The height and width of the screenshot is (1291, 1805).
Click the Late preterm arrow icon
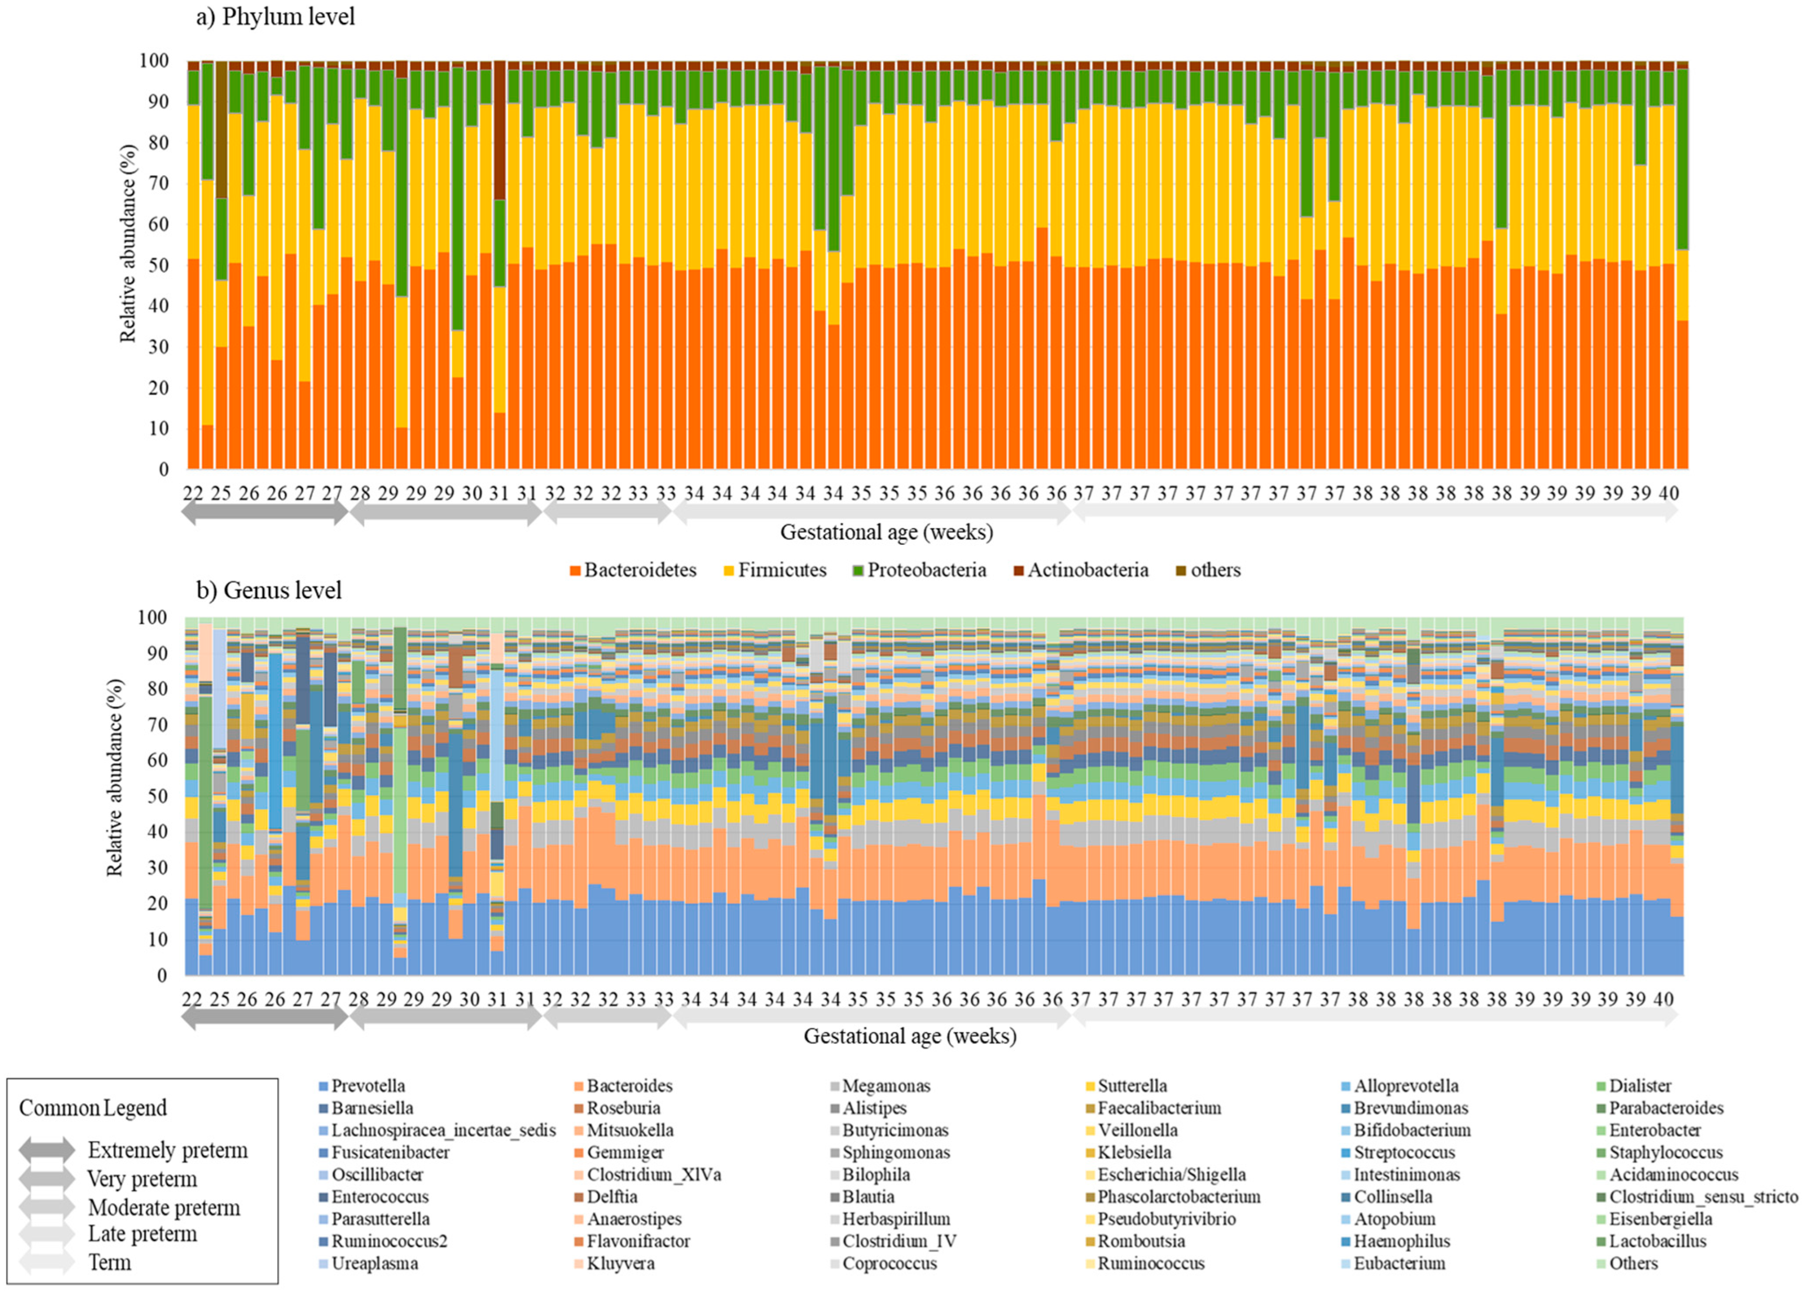tap(48, 1234)
